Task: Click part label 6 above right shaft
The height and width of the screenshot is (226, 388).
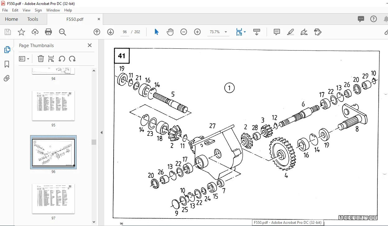Action: coord(303,104)
